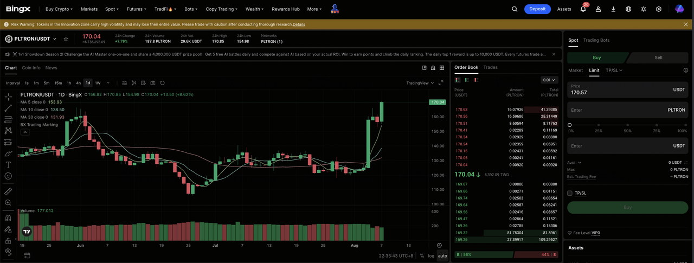Image resolution: width=694 pixels, height=263 pixels.
Task: Select the 4h chart interval
Action: 78,83
